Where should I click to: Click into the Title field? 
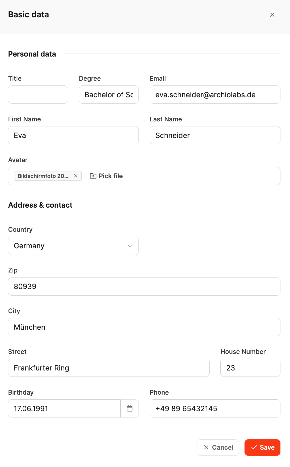[38, 95]
